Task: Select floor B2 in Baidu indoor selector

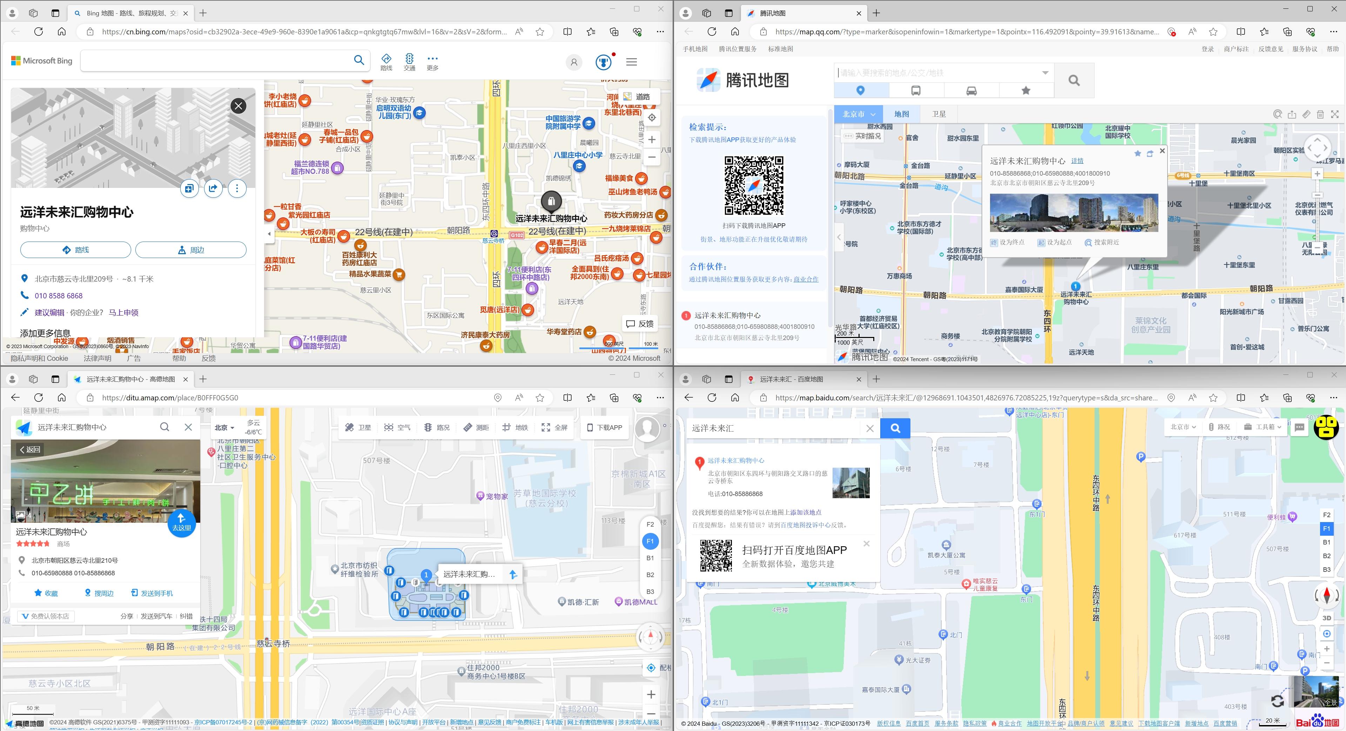Action: point(1327,556)
